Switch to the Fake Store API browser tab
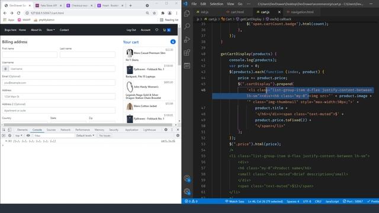The image size is (379, 213). tap(49, 5)
